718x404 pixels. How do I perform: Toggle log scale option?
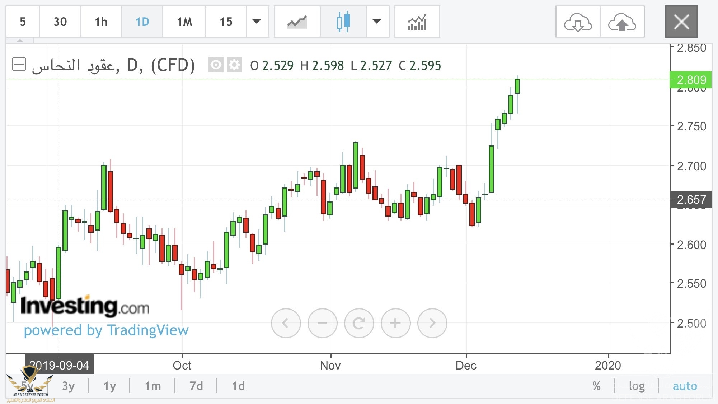(637, 386)
